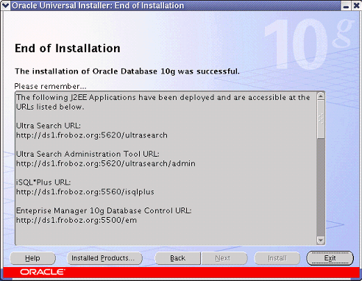Click the Enterprise Manager em URL line

[77, 220]
